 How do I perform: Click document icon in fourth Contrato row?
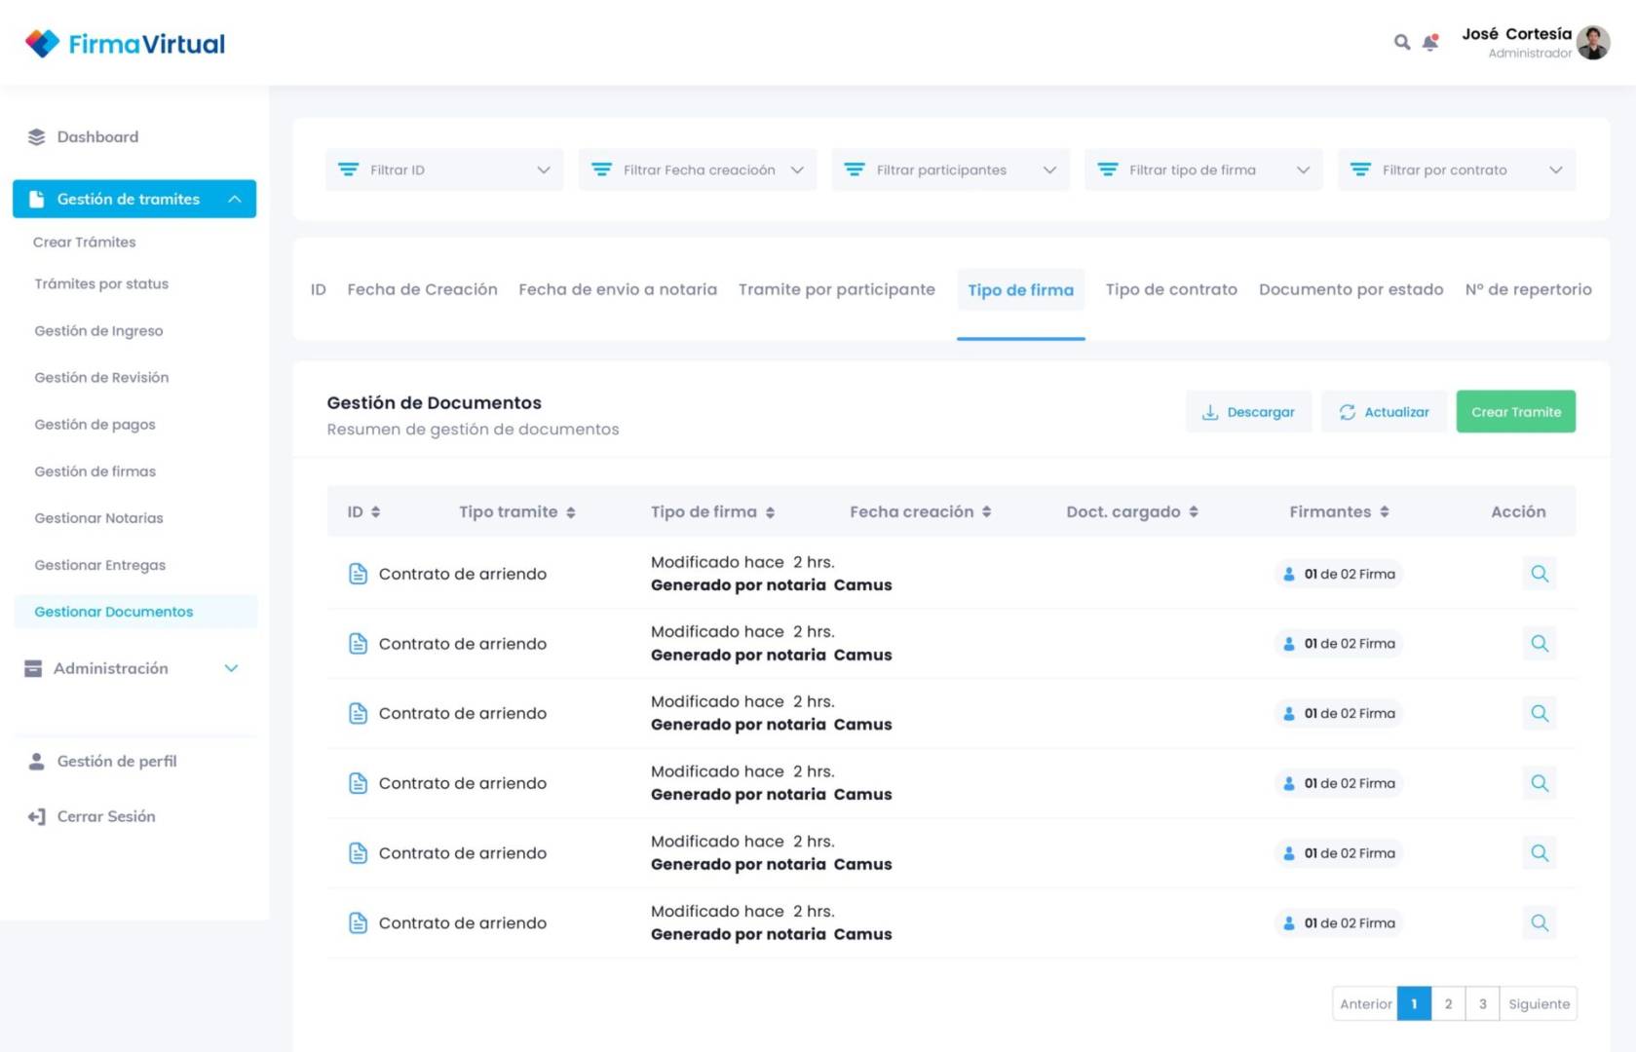[x=358, y=783]
